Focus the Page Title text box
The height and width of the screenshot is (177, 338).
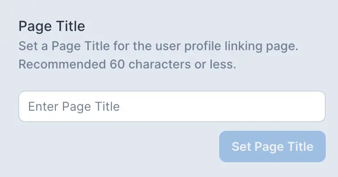pos(172,106)
